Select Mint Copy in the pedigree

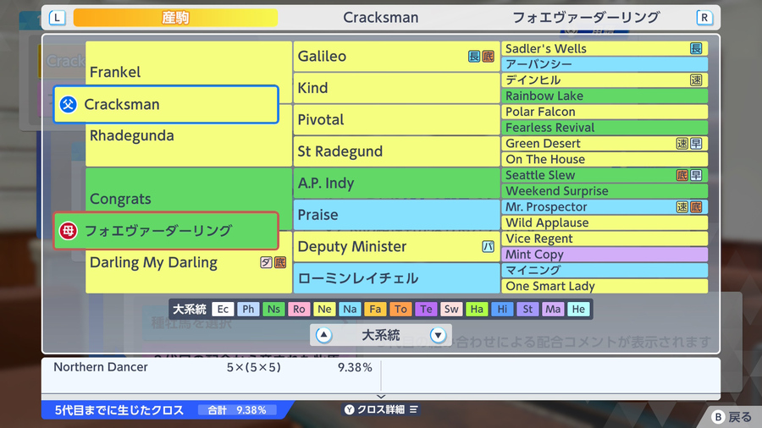tap(605, 255)
